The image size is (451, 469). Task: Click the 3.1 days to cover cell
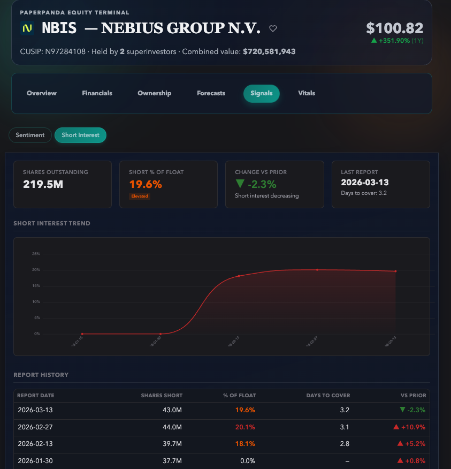coord(345,427)
